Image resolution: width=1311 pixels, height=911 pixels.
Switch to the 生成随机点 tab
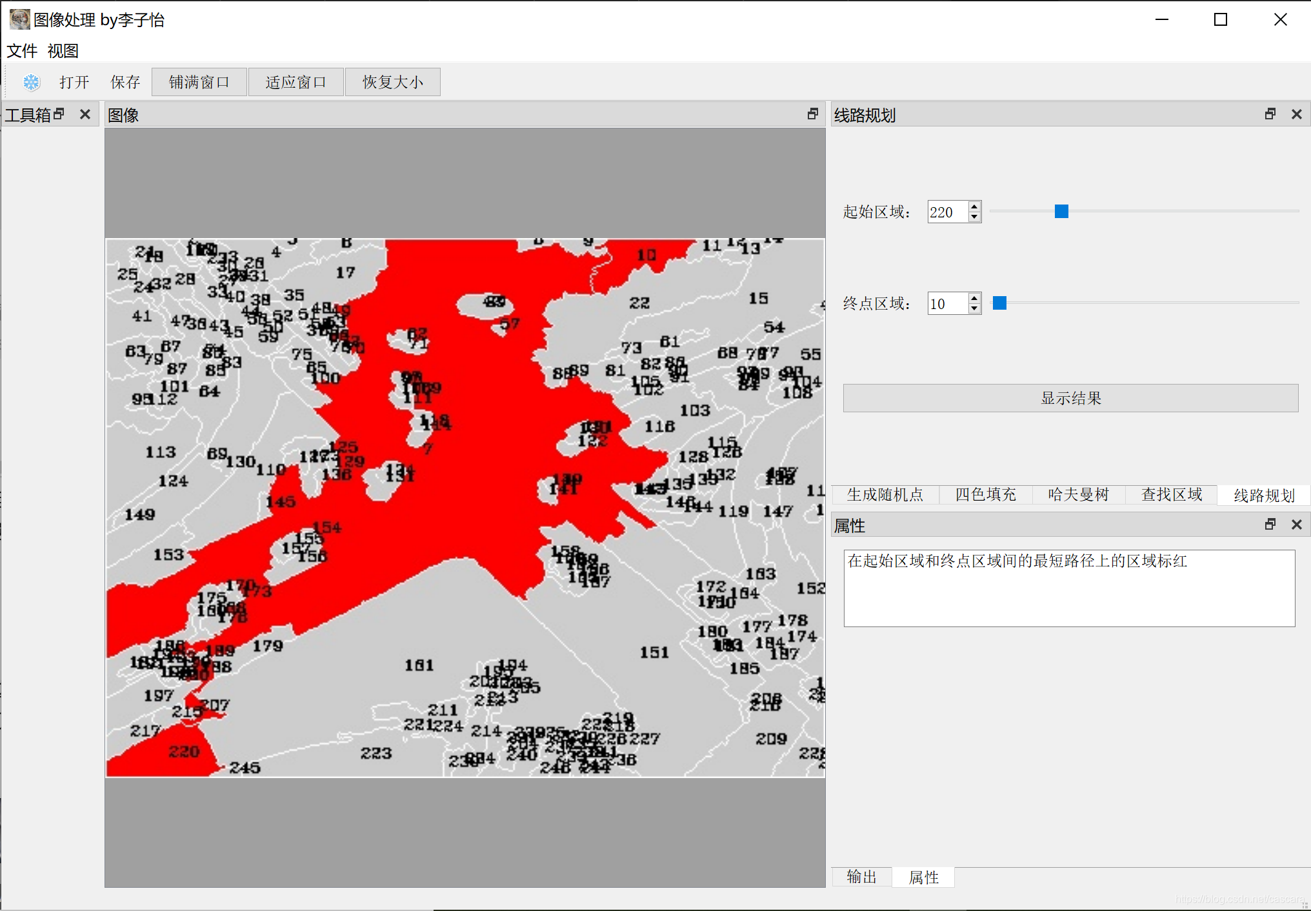(x=885, y=495)
